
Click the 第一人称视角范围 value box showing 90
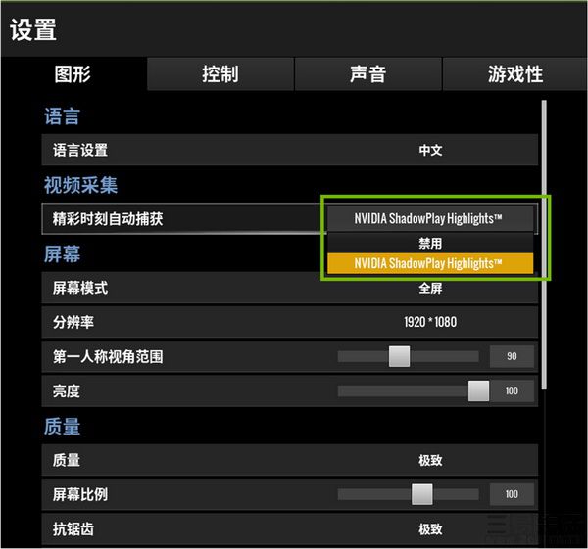pos(512,357)
